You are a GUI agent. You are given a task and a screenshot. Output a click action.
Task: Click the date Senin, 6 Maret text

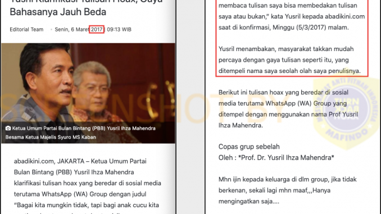[x=72, y=29]
